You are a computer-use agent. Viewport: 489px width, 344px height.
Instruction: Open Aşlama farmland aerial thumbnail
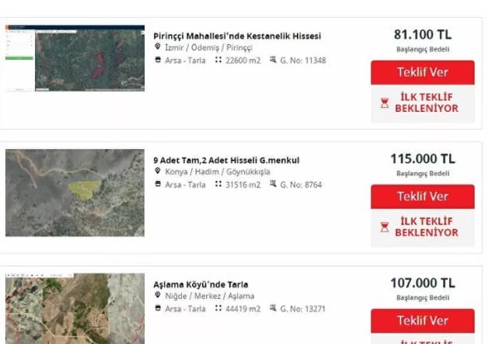click(75, 309)
